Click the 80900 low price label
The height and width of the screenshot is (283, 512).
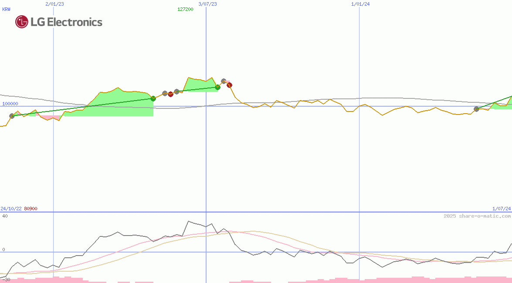tap(31, 209)
